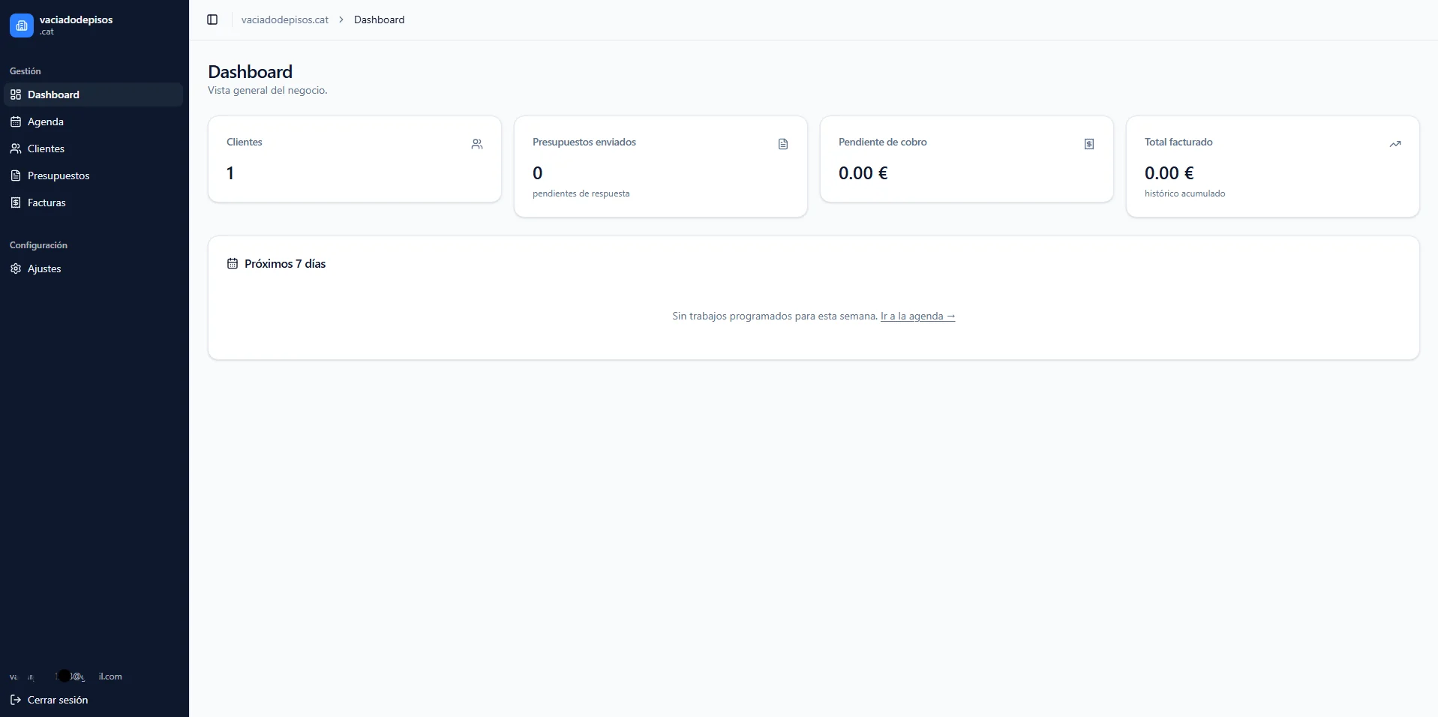The height and width of the screenshot is (717, 1438).
Task: Click the Facturas receipt icon in sidebar
Action: [16, 202]
